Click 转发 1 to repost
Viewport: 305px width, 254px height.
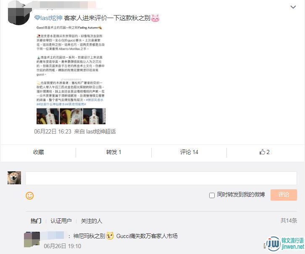[x=113, y=152]
